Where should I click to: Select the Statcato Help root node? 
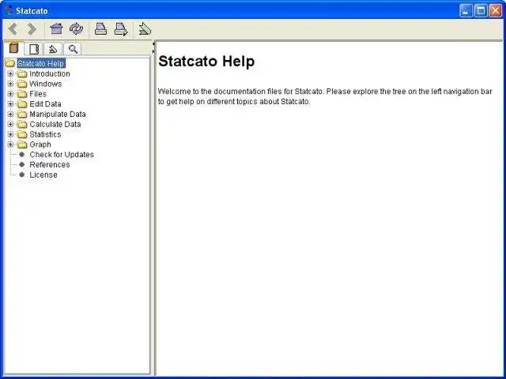tap(41, 63)
